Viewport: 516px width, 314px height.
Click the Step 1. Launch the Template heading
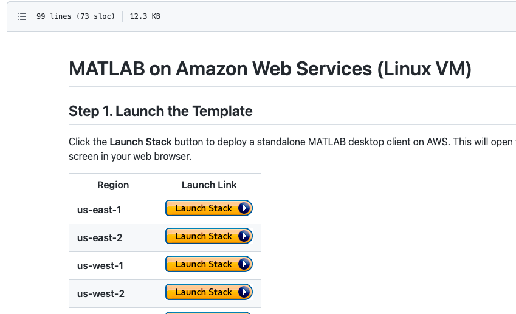(160, 111)
